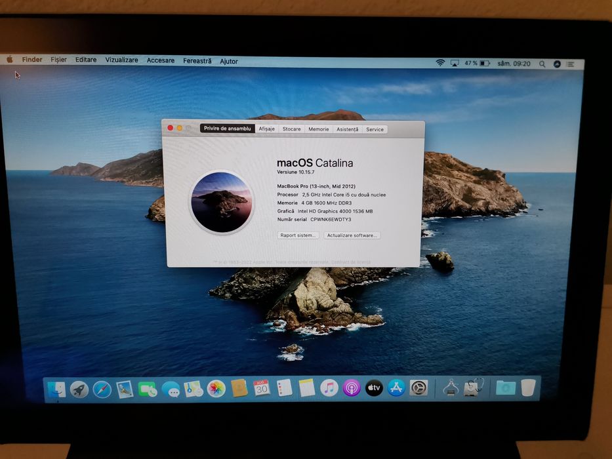The height and width of the screenshot is (459, 612).
Task: Click the Wi-Fi status icon
Action: (440, 63)
